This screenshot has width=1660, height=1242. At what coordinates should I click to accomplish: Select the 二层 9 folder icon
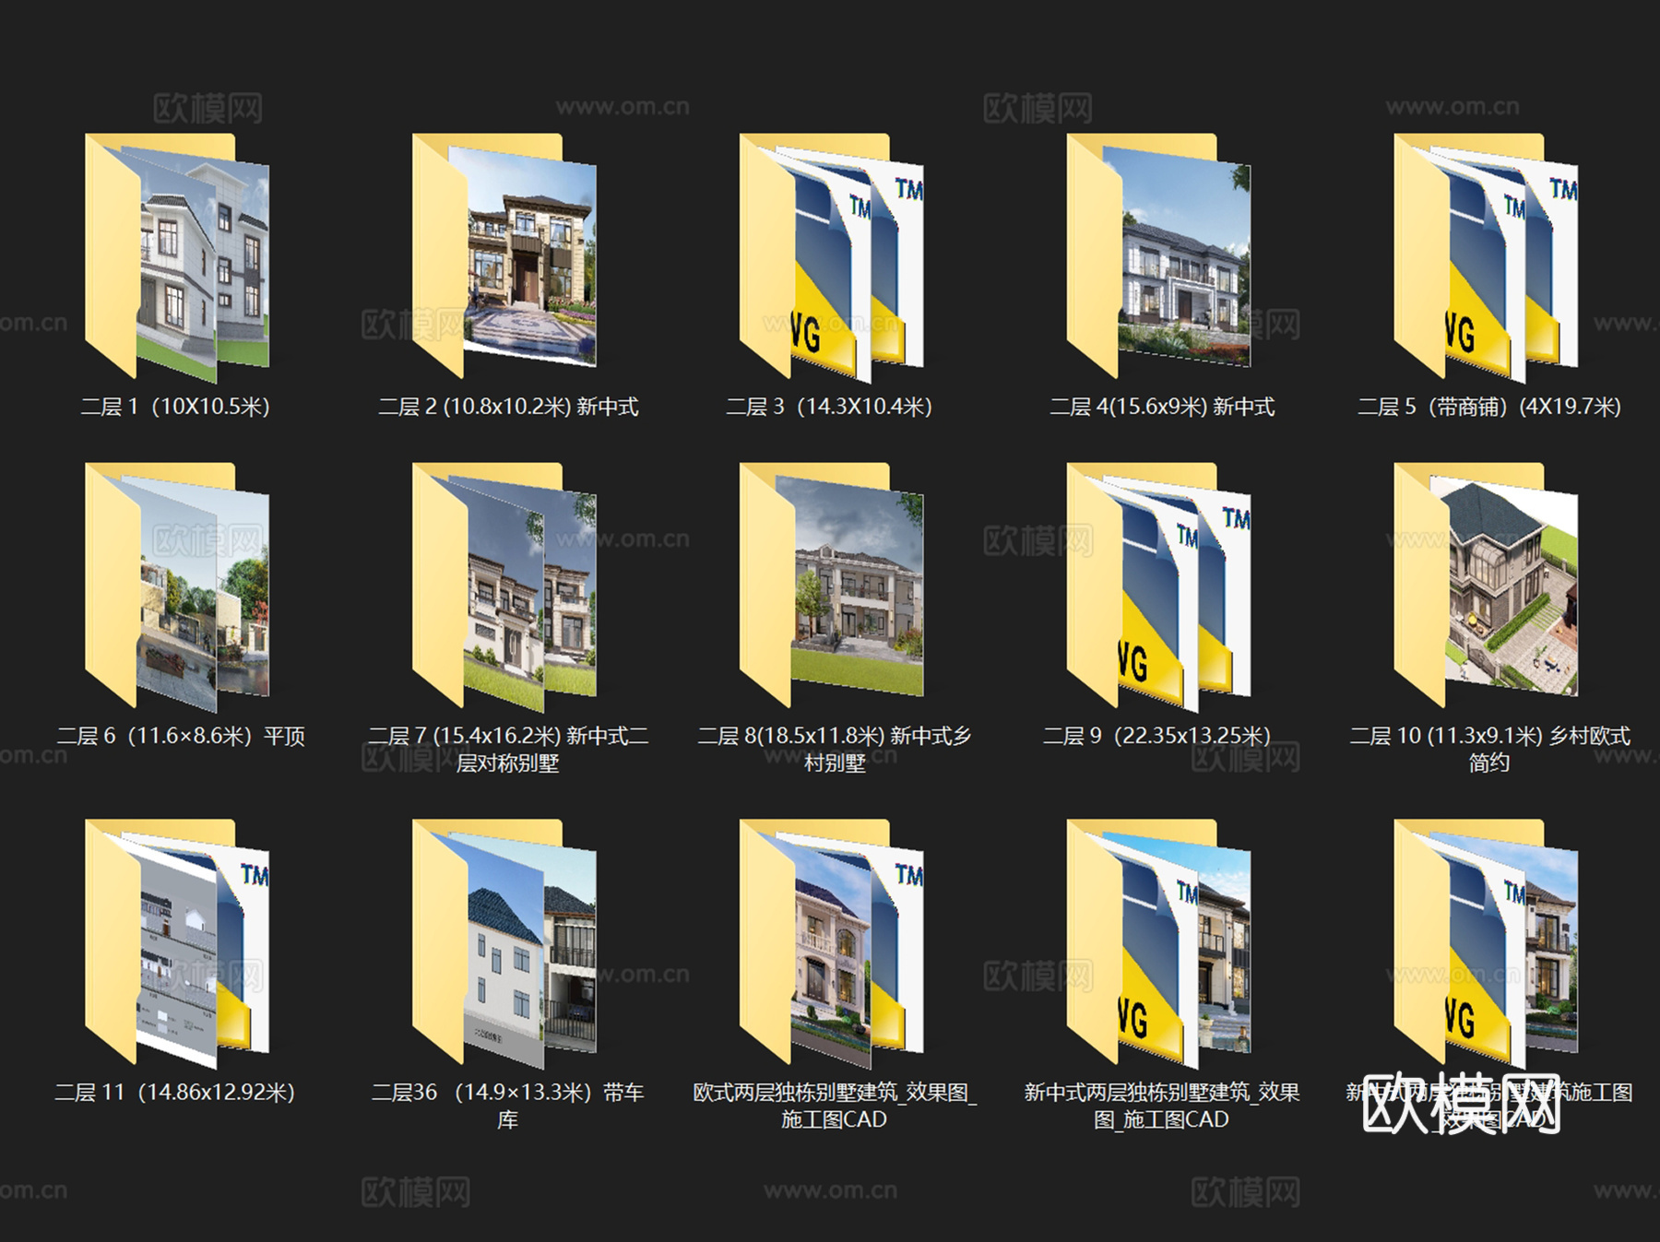tap(1159, 586)
